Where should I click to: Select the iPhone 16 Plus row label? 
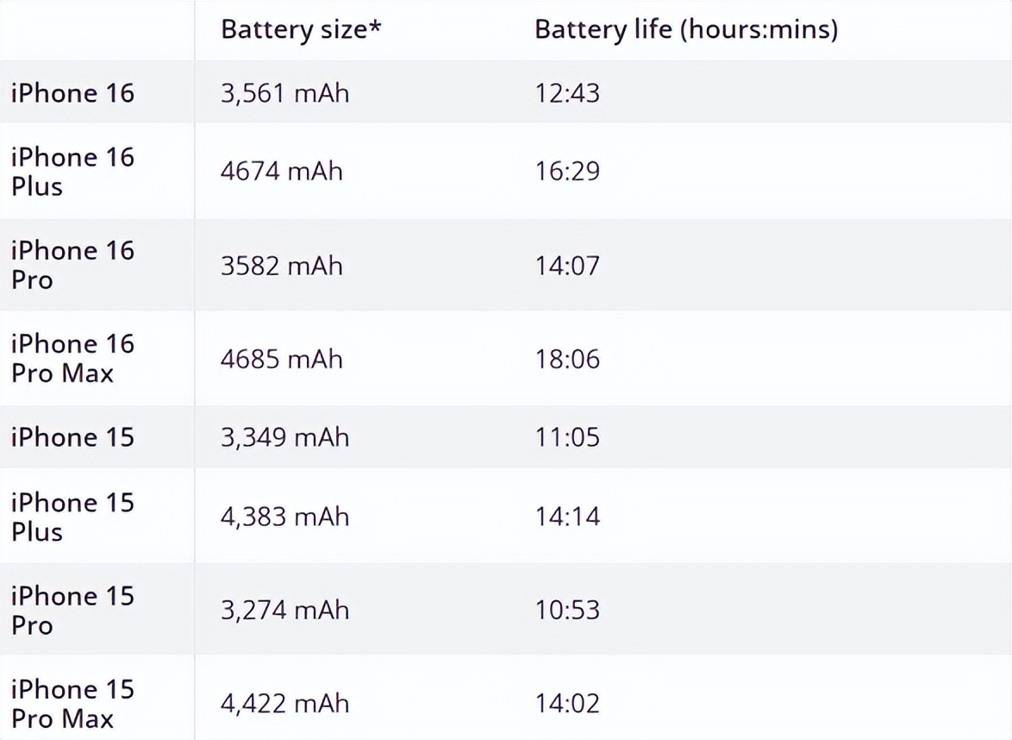[x=72, y=172]
